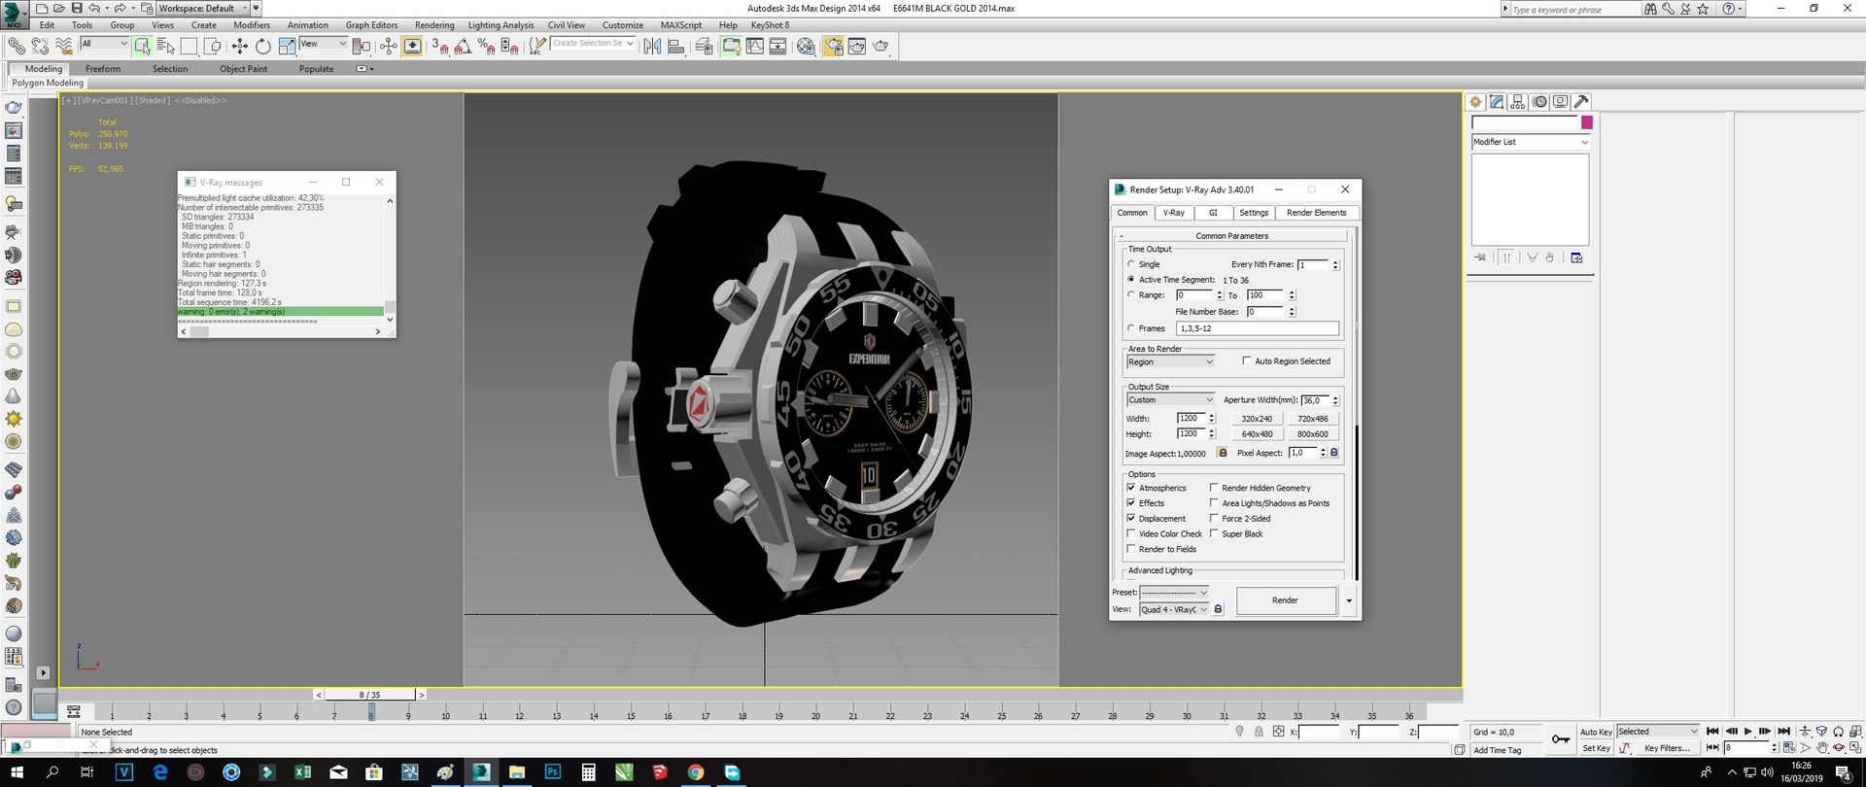Screen dimensions: 1866x787
Task: Enable Render Hidden Geometry checkbox
Action: [x=1214, y=488]
